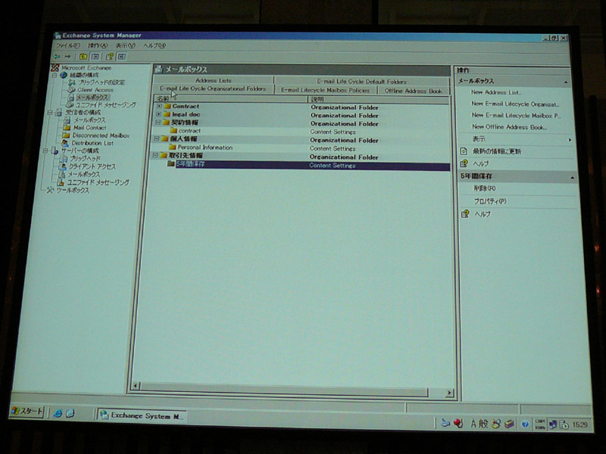
Task: Launch Internet Explorer from the quick launch
Action: pos(58,413)
